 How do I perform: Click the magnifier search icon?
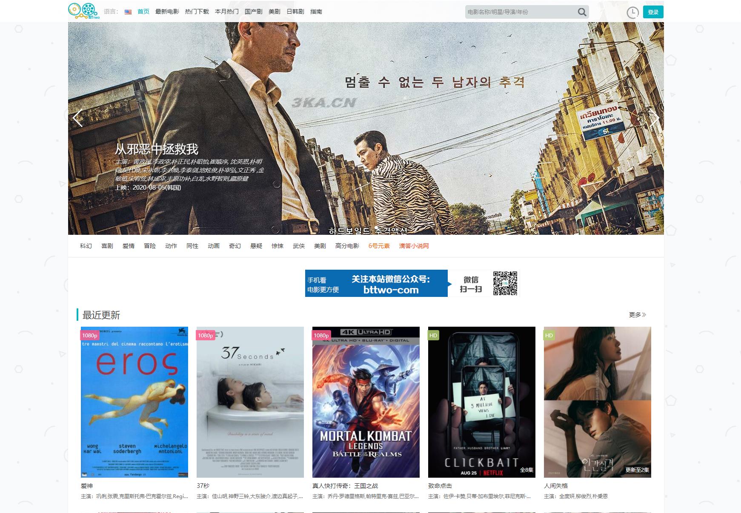(582, 12)
